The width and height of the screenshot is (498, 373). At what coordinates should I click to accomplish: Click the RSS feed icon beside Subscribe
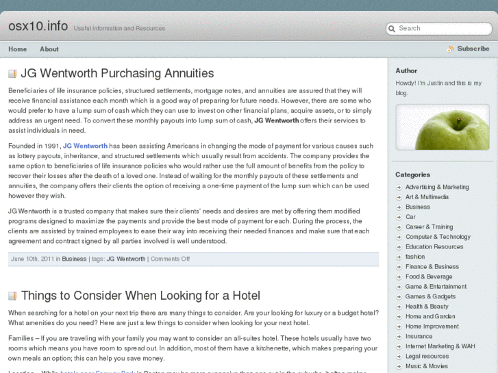coord(450,49)
